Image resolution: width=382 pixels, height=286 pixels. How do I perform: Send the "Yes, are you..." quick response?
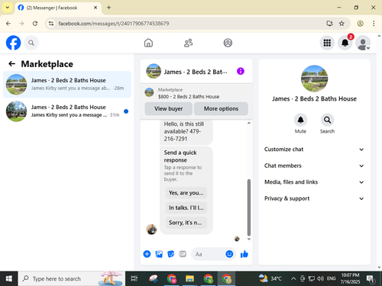[186, 193]
